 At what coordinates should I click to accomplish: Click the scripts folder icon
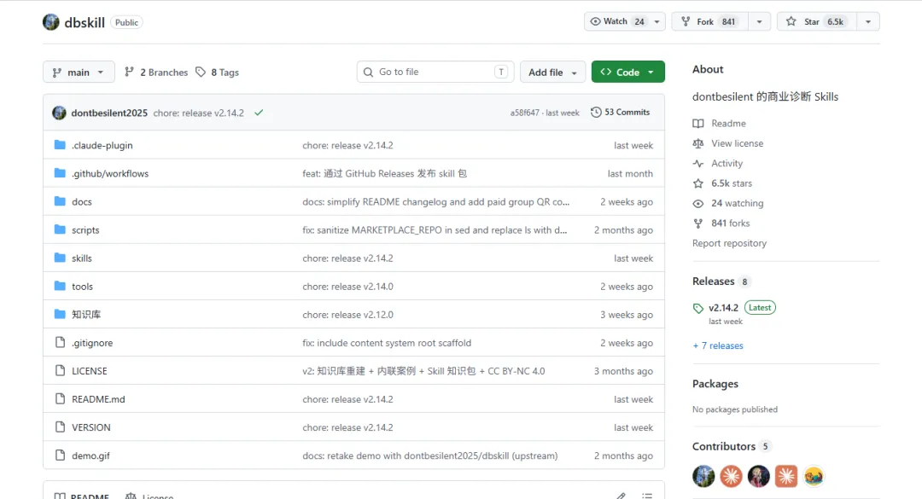pos(60,229)
